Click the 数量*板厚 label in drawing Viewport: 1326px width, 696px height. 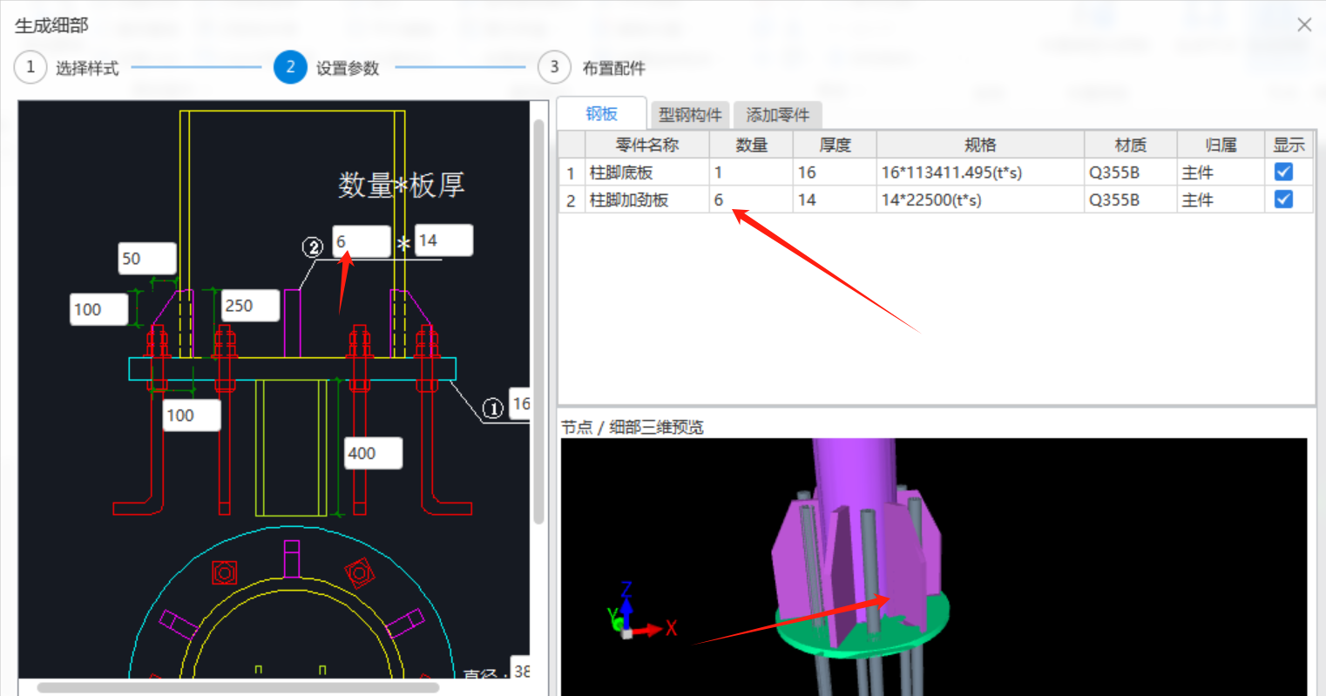402,185
